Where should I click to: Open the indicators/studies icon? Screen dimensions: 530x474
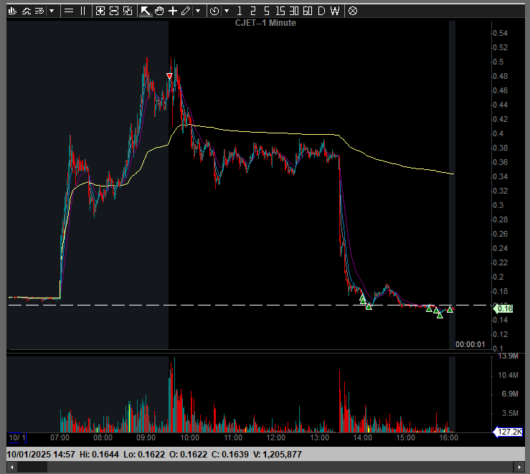(x=27, y=11)
